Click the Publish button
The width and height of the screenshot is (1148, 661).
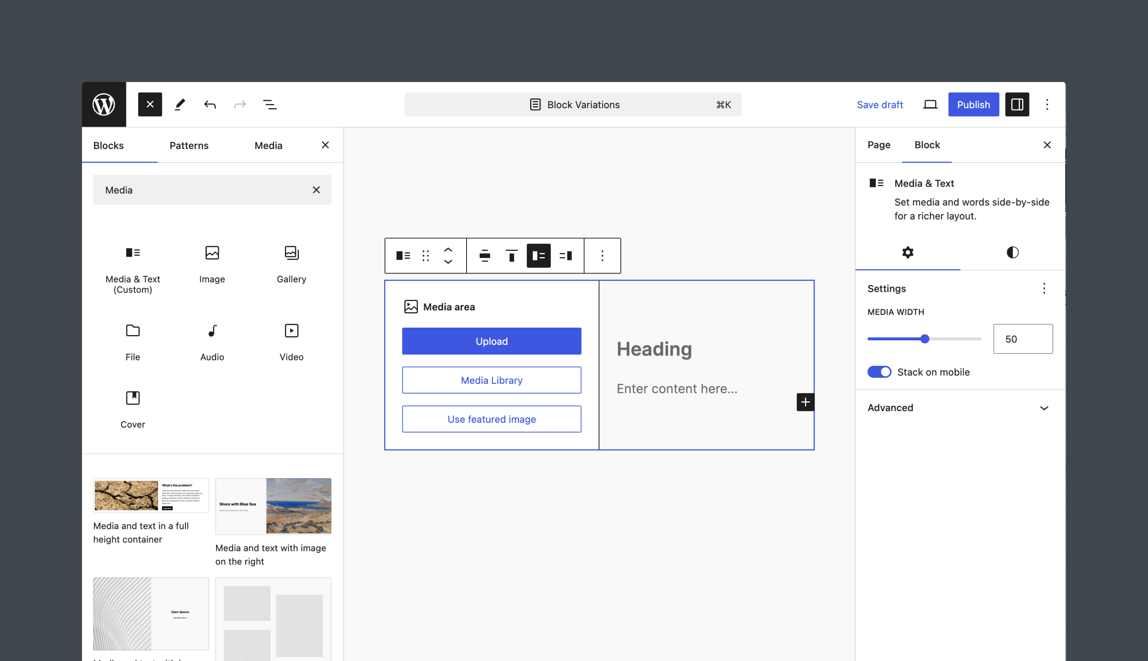pyautogui.click(x=973, y=105)
